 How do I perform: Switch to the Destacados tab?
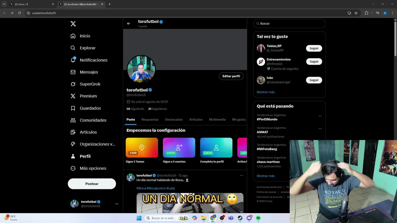(x=174, y=120)
